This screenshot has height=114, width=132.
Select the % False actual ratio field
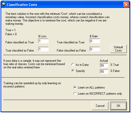coord(104,71)
